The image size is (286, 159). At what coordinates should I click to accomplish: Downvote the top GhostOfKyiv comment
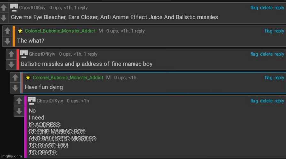(x=4, y=18)
